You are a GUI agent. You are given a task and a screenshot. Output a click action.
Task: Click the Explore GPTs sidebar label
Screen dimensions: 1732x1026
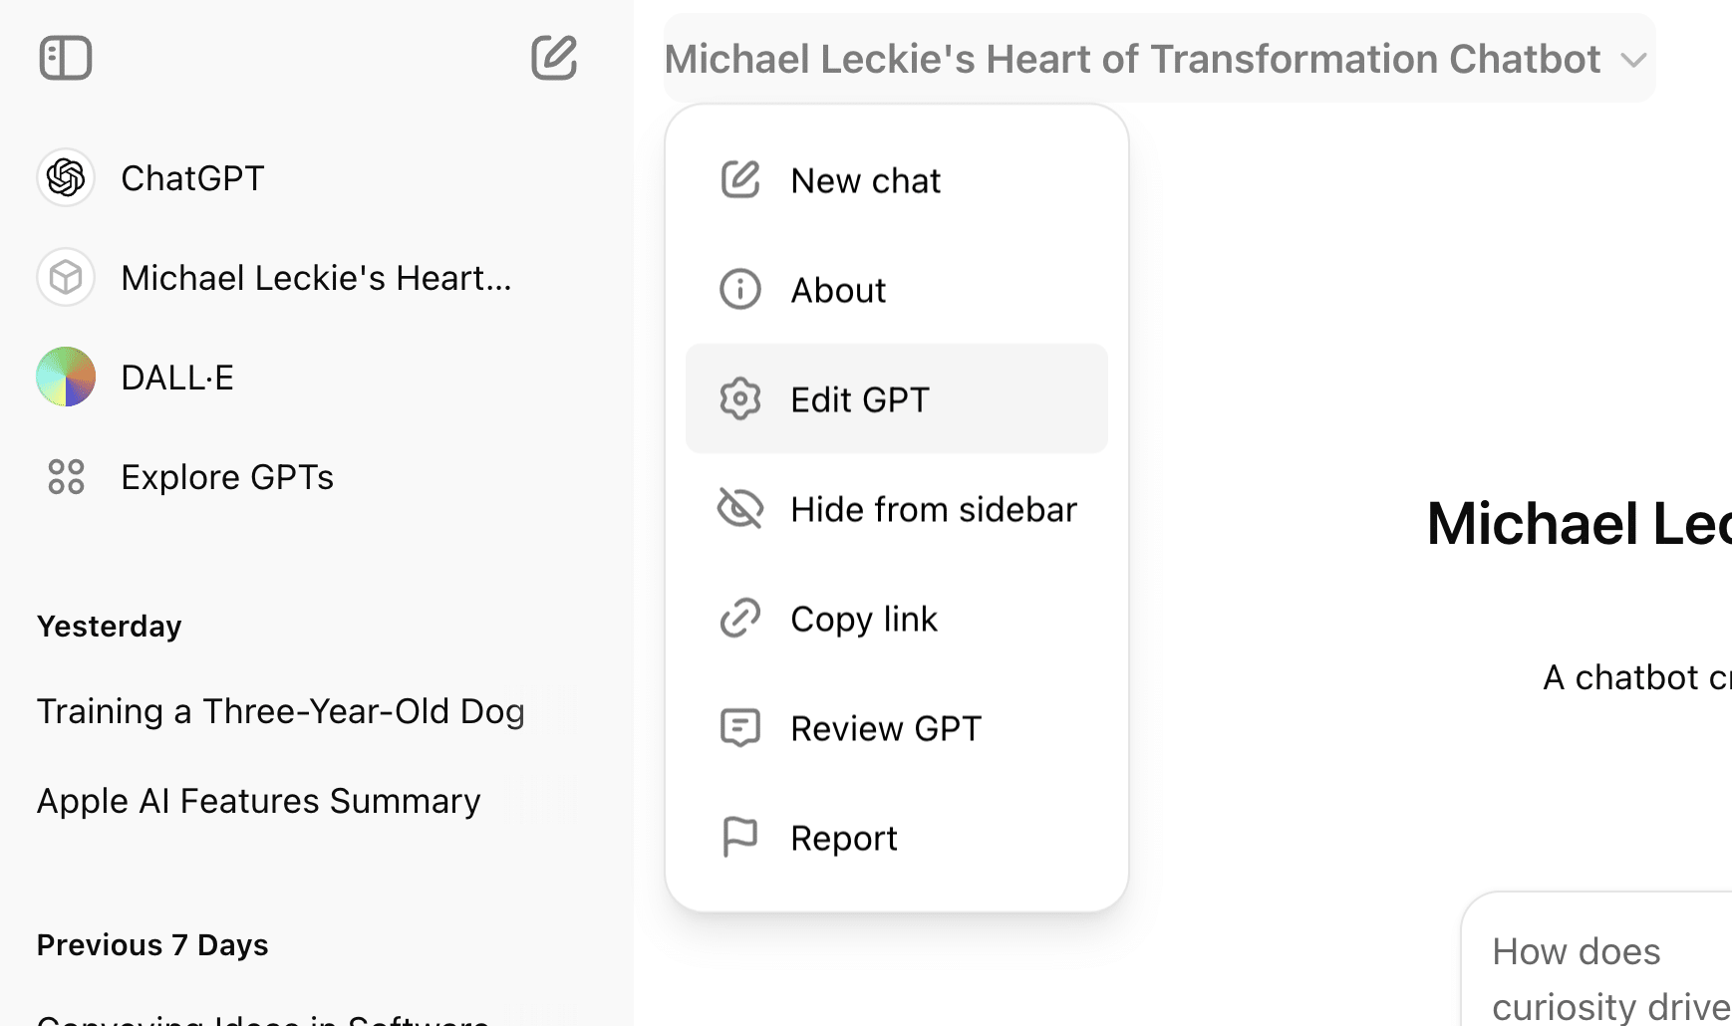[227, 477]
